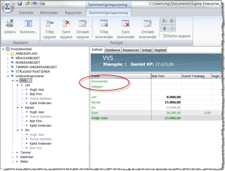Open the Rapporter ribbon tab
225x171 pixels.
[73, 13]
